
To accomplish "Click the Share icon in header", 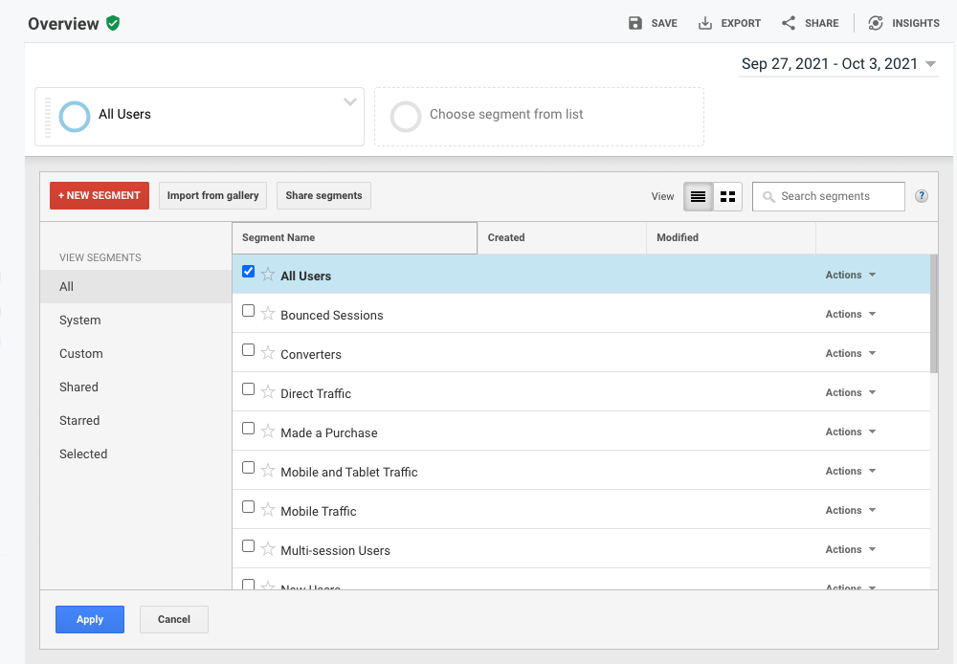I will click(789, 23).
